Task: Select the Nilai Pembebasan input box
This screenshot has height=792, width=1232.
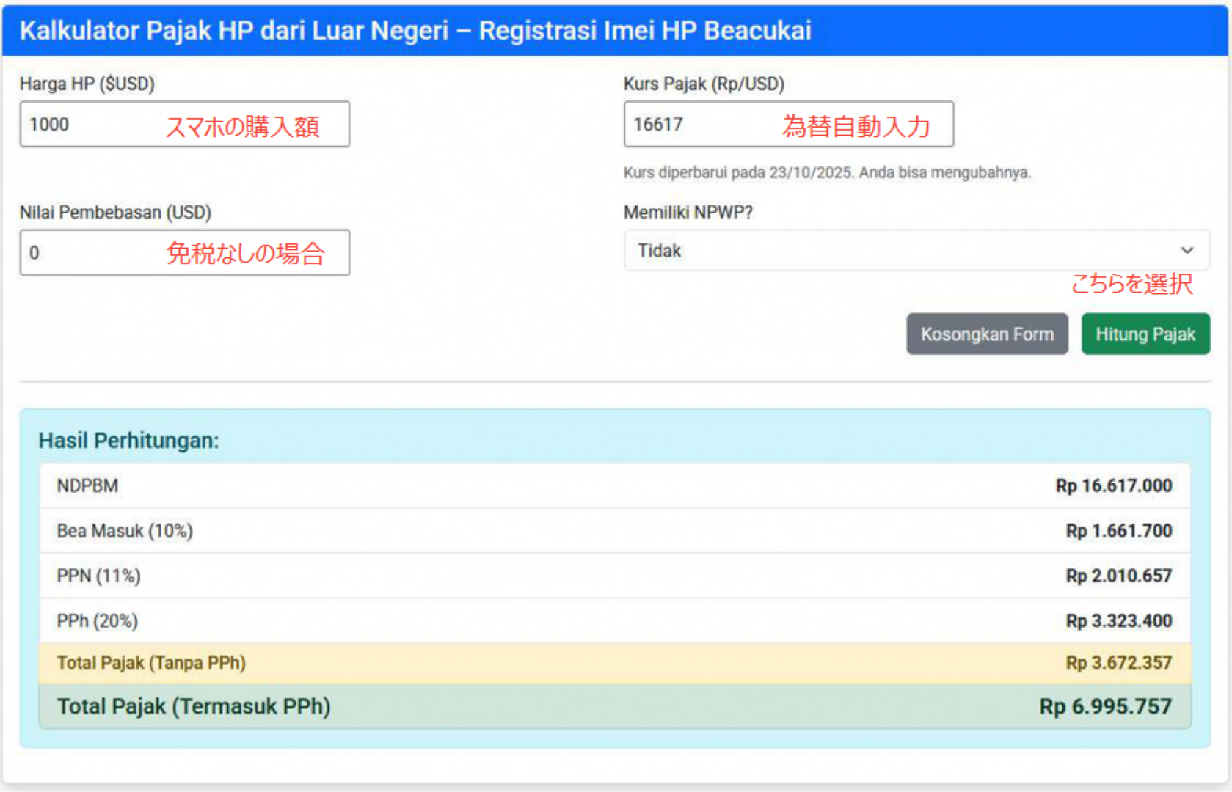Action: tap(184, 253)
